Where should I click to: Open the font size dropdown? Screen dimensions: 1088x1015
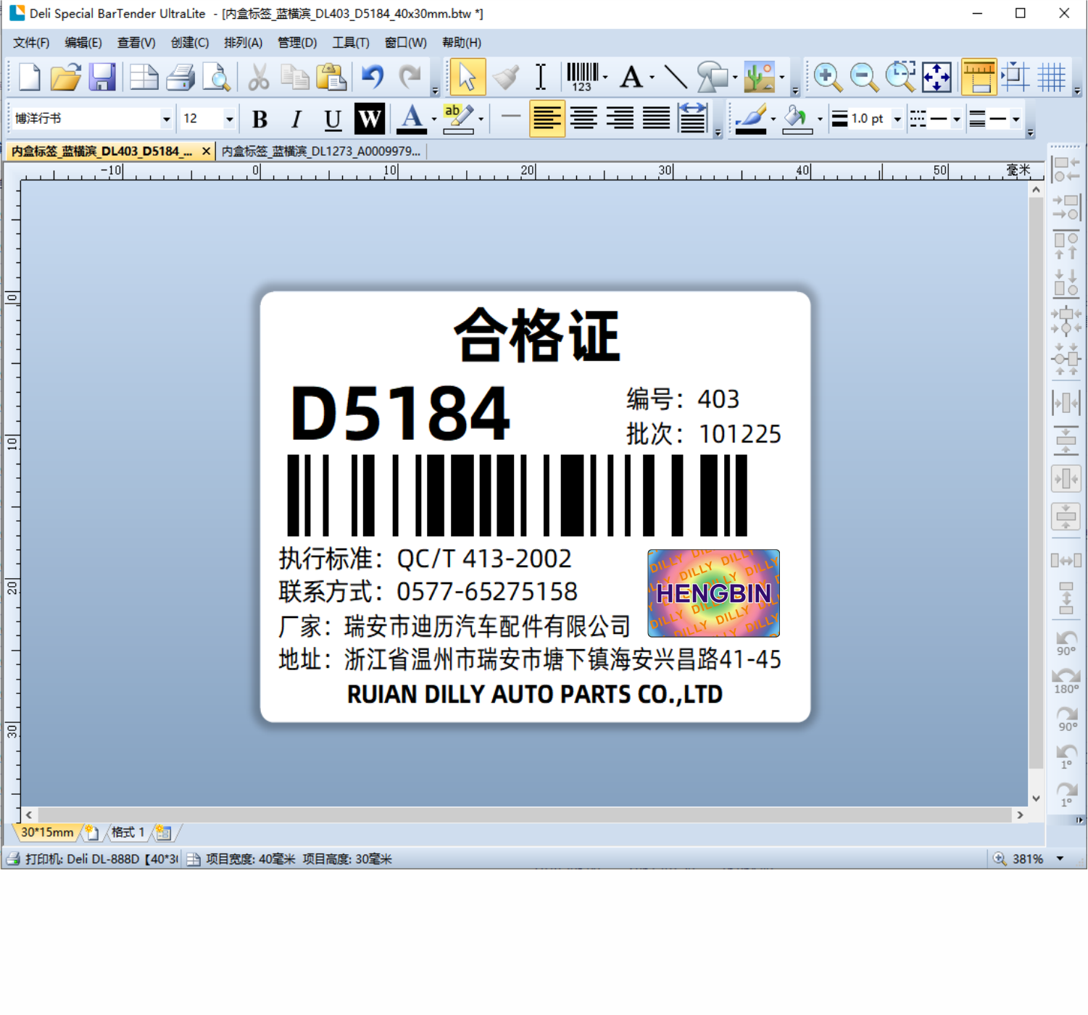(229, 119)
